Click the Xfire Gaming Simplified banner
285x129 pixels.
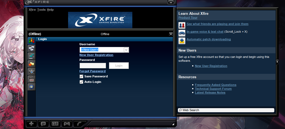click(100, 20)
